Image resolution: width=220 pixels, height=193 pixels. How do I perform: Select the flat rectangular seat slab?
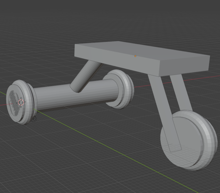[142, 58]
